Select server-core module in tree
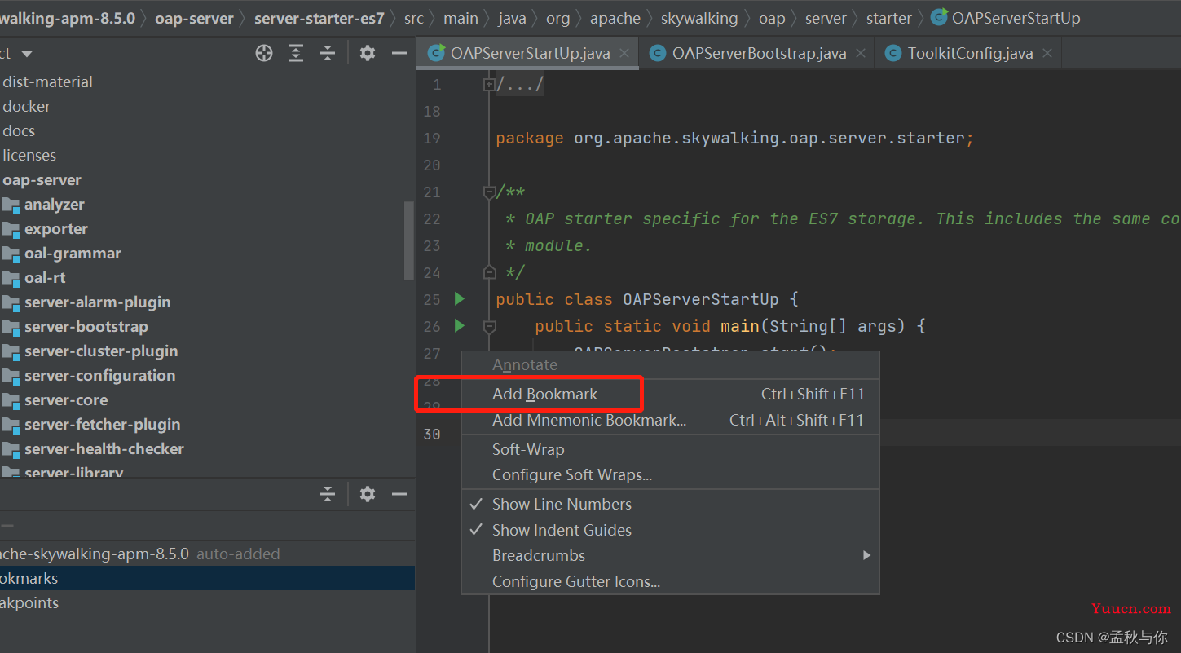The image size is (1181, 653). (66, 399)
